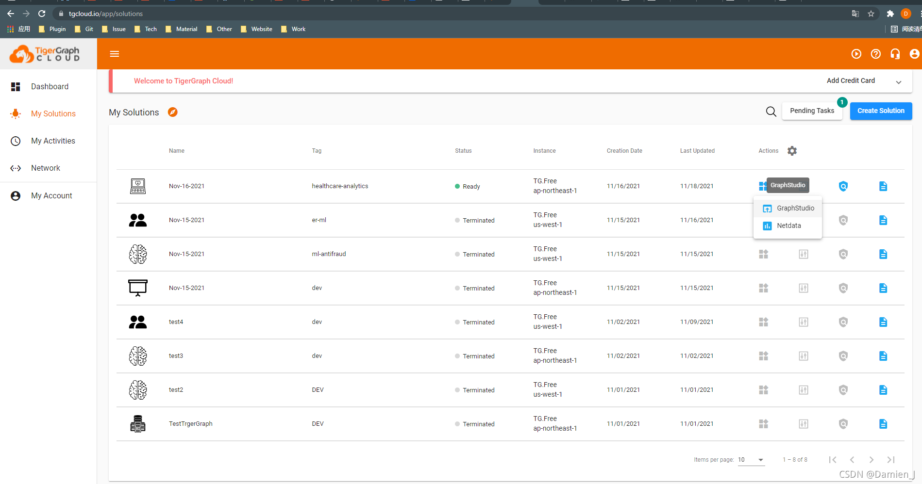Open My Account in the sidebar

(x=49, y=195)
